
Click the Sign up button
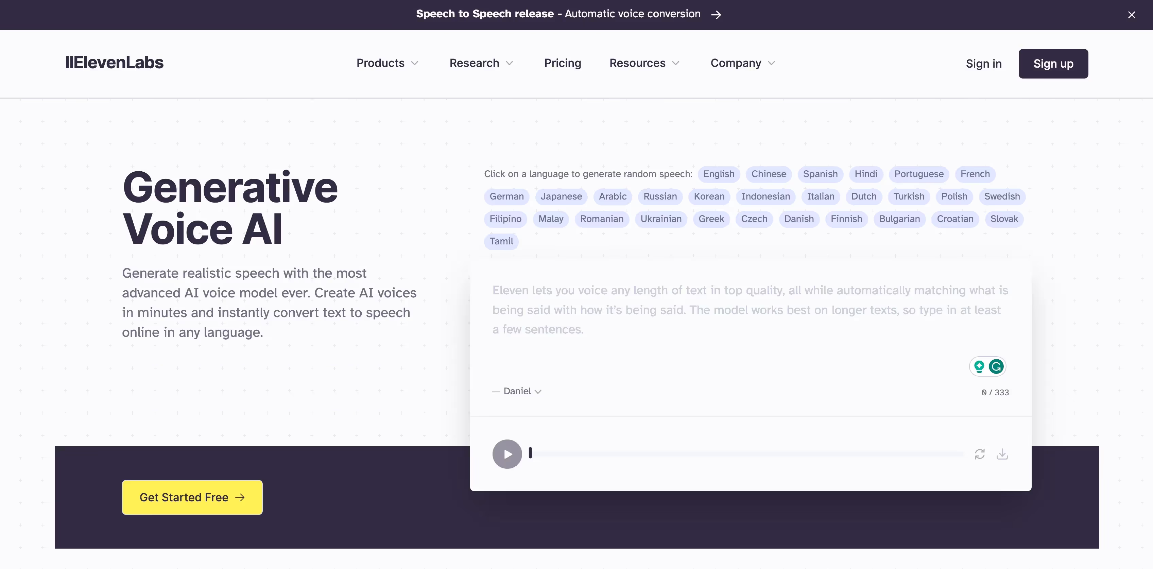(x=1053, y=64)
